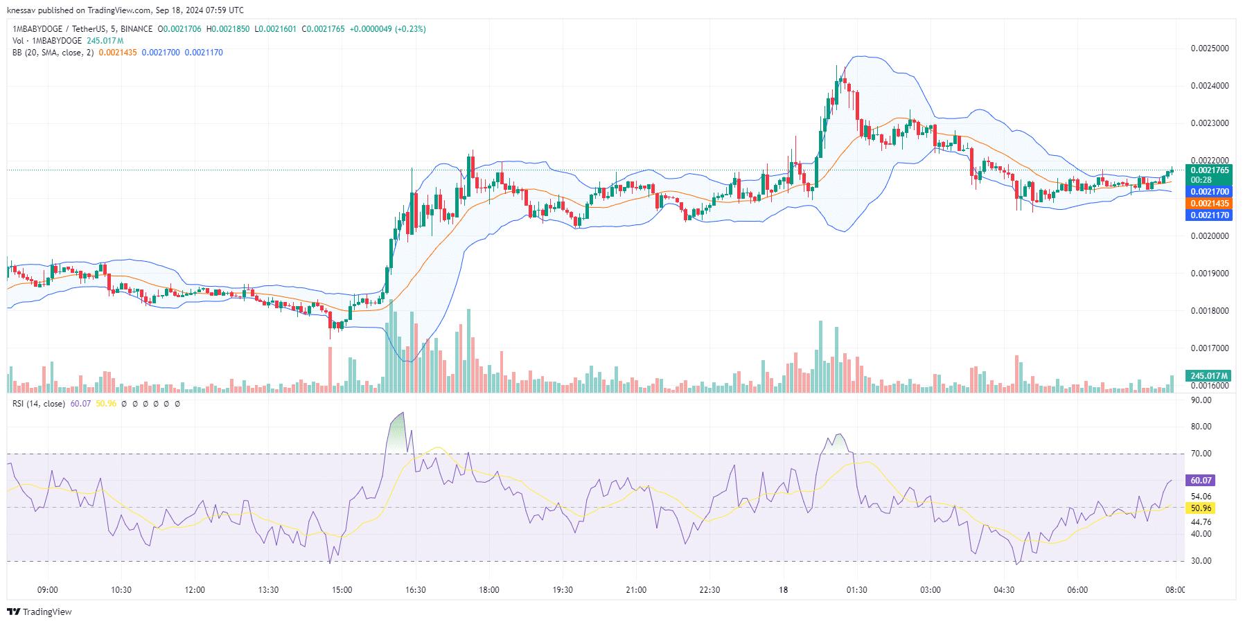The height and width of the screenshot is (624, 1243).
Task: Click the 0.0019000 price axis label
Action: [x=1210, y=274]
